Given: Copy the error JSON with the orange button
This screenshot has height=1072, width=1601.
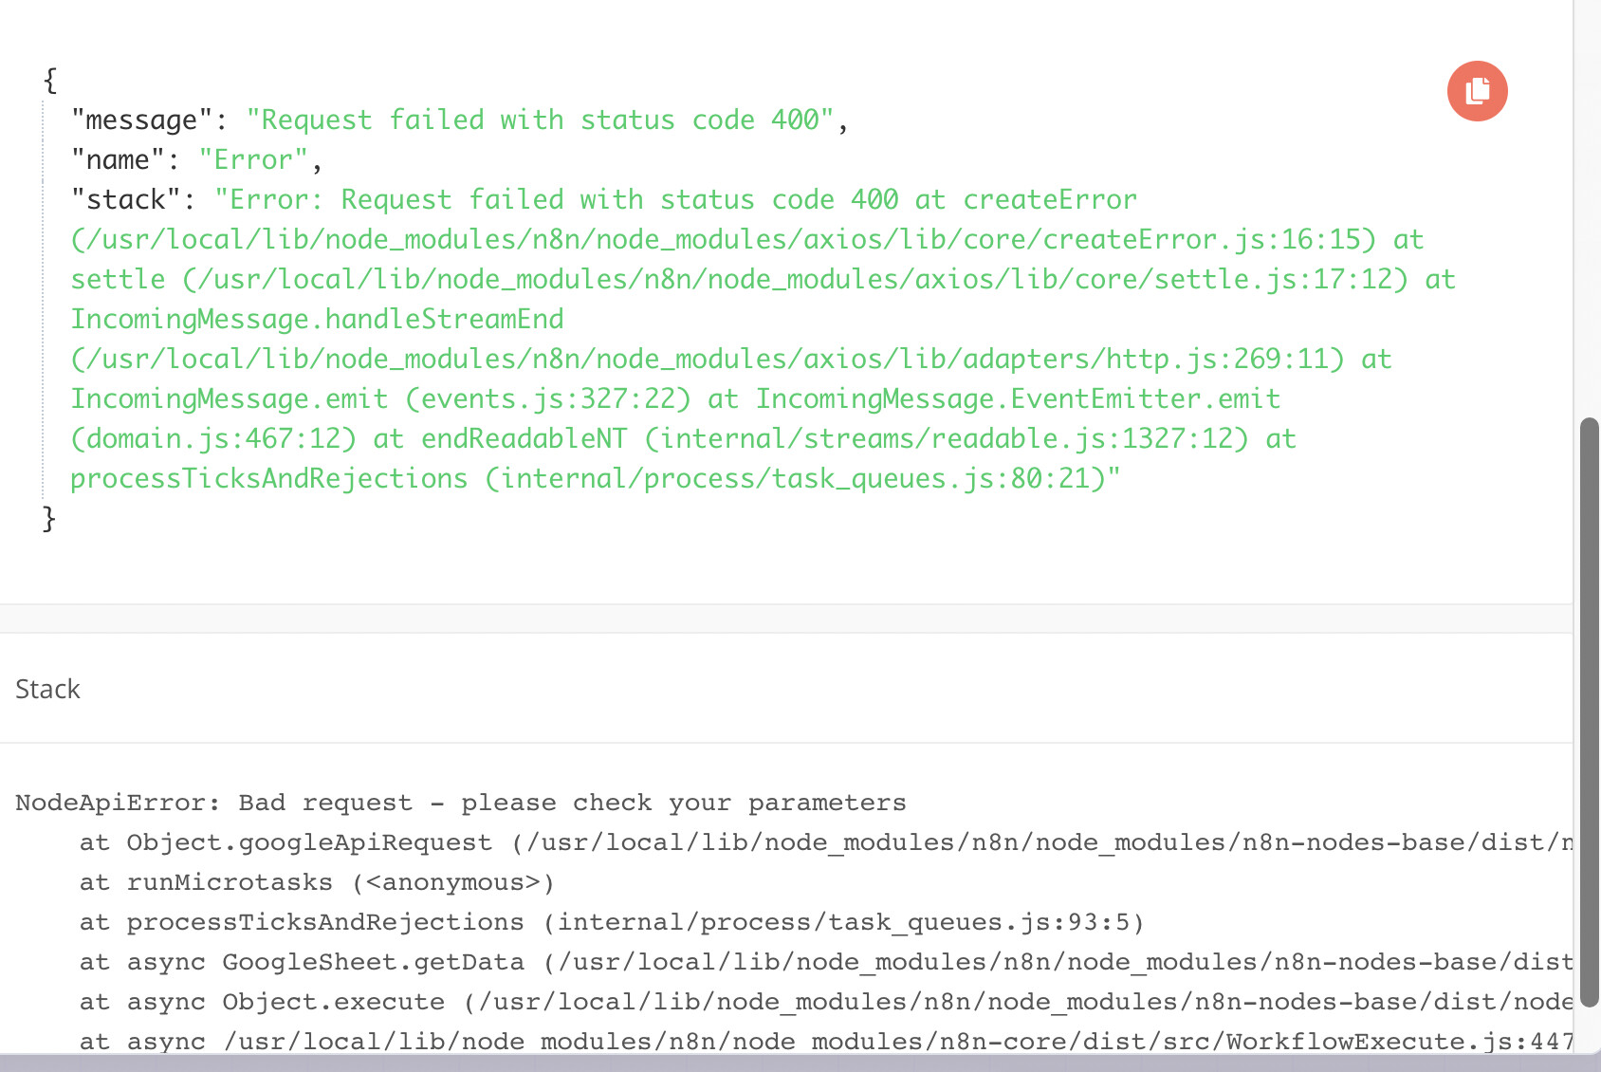Looking at the screenshot, I should (1477, 91).
